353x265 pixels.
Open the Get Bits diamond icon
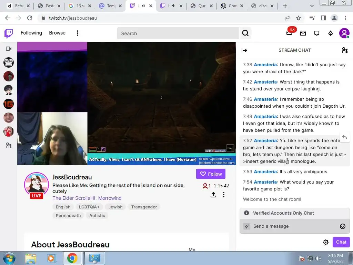tap(331, 33)
